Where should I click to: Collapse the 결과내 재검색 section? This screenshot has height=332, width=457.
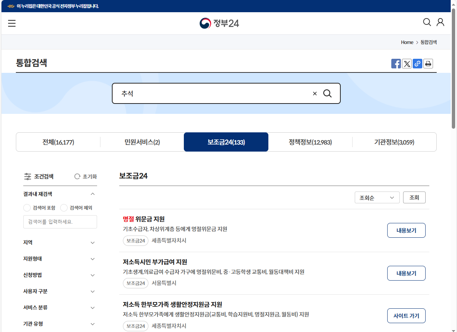click(x=93, y=194)
